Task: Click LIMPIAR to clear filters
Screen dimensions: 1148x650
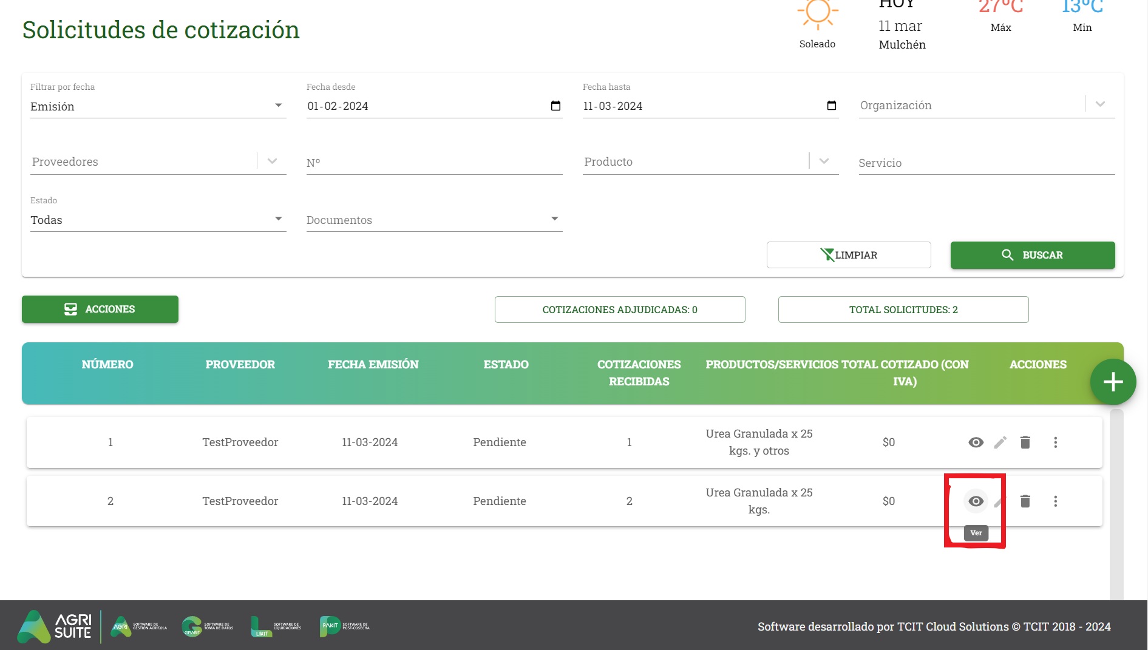Action: click(x=849, y=255)
